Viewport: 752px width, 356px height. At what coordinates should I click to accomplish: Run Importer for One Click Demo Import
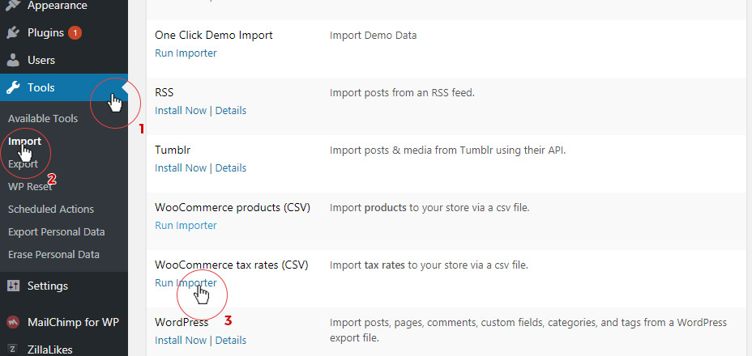[186, 53]
